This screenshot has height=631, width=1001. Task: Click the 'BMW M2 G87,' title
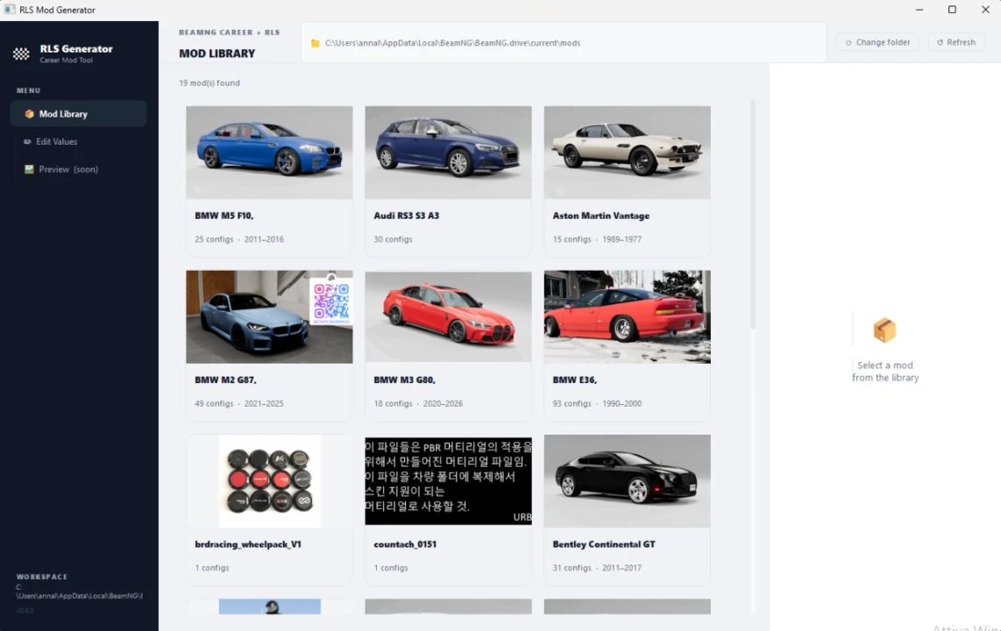point(225,379)
